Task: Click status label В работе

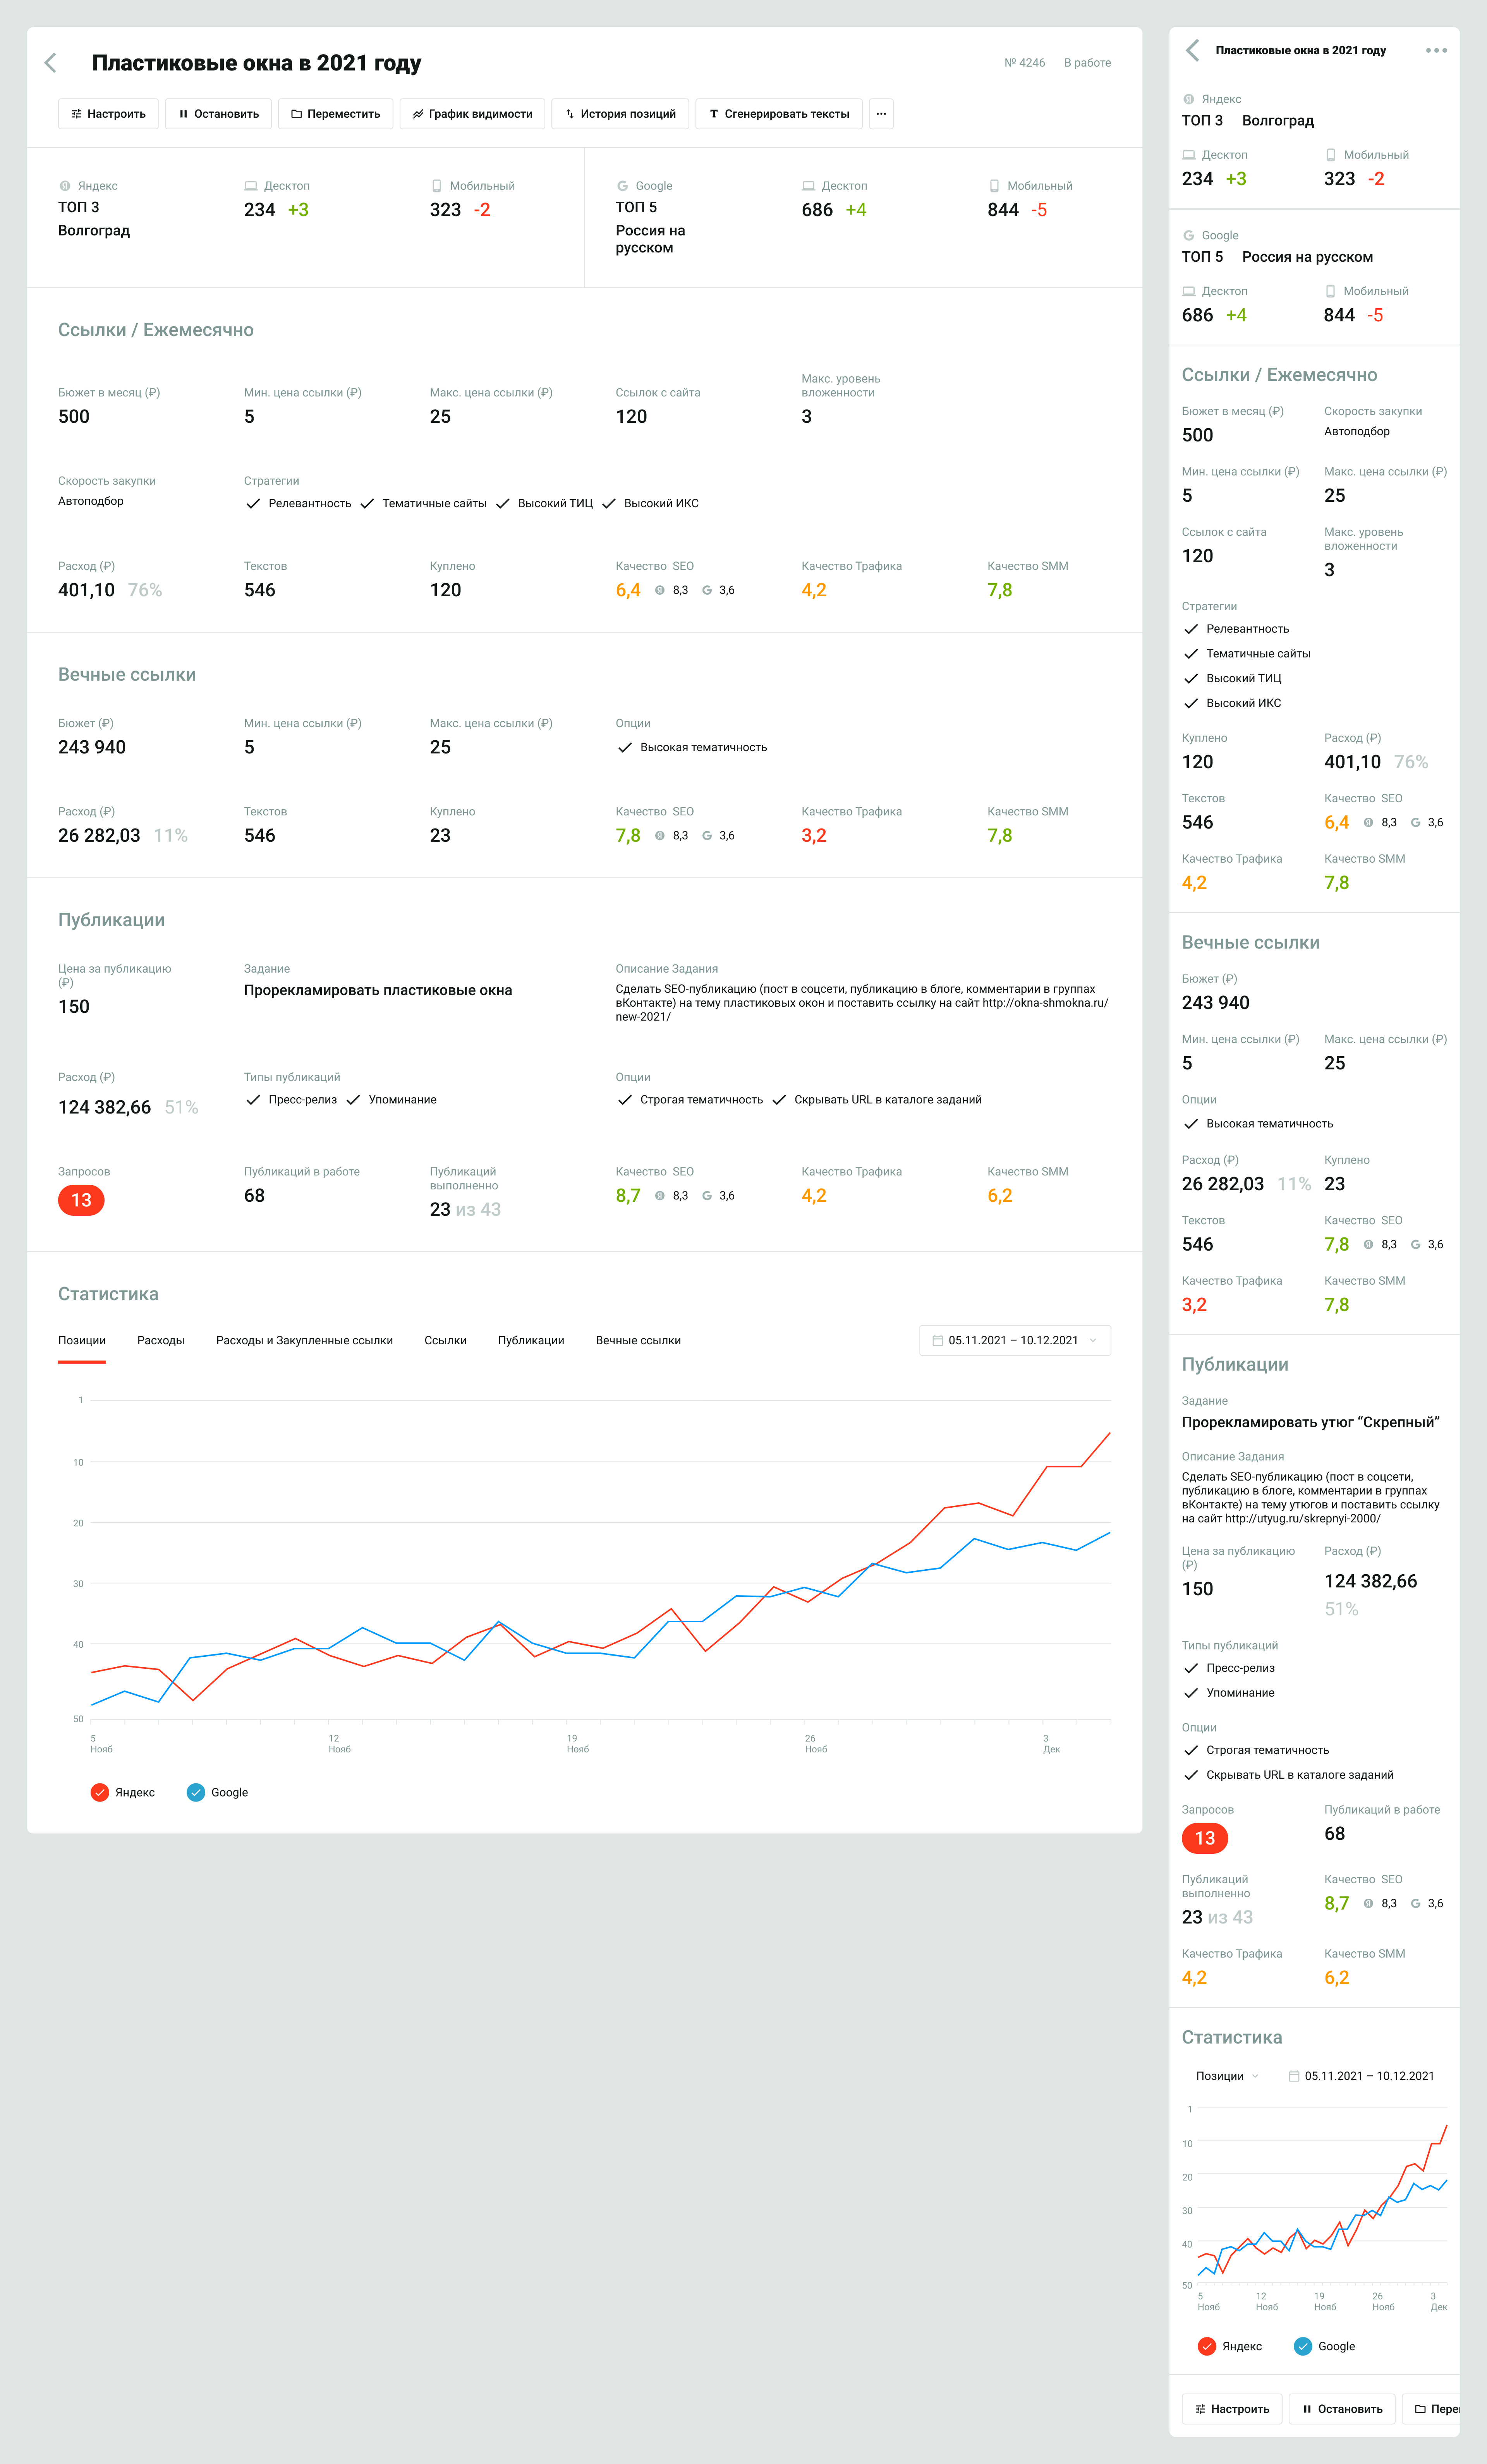Action: pyautogui.click(x=1087, y=63)
